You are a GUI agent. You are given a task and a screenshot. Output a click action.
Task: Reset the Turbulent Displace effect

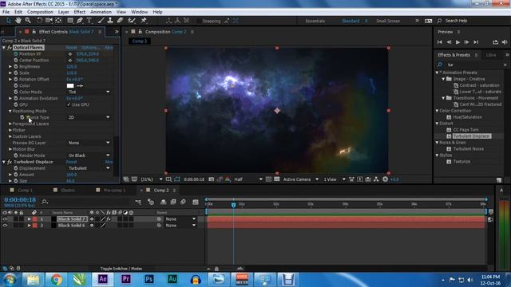pos(71,162)
